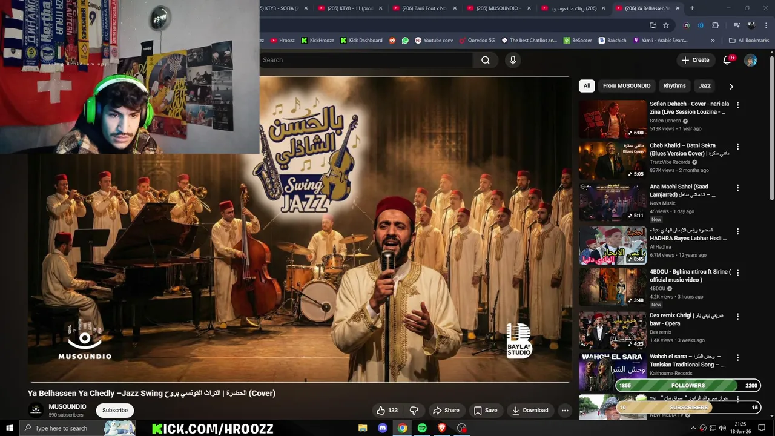Open Cheb Khalid Datni Sekra thumbnail
The width and height of the screenshot is (775, 436).
612,160
